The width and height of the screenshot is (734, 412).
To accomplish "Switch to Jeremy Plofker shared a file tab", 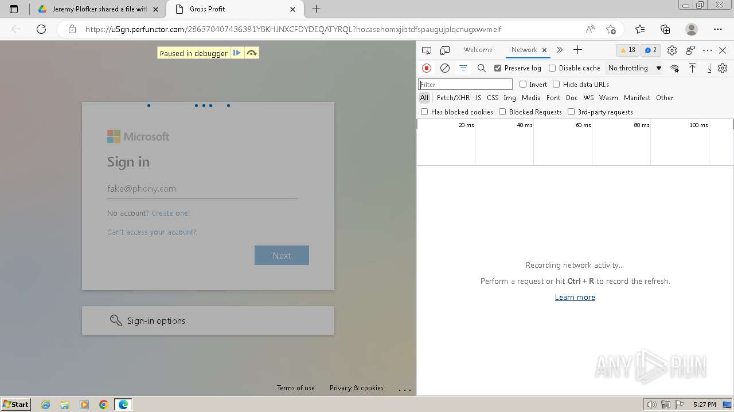I will (x=98, y=9).
